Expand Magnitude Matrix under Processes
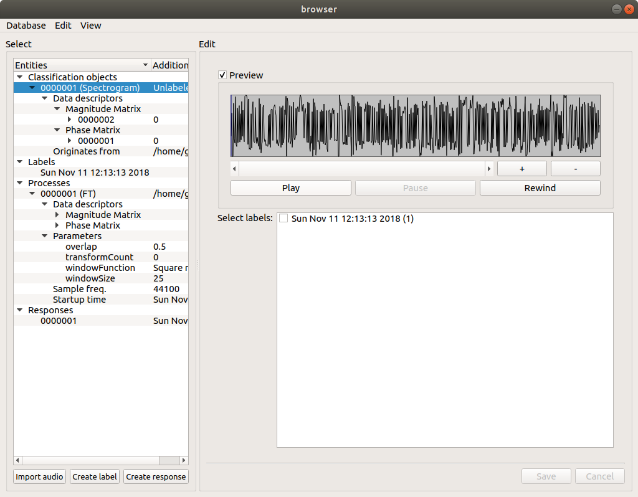Screen dimensions: 638x497 58,214
